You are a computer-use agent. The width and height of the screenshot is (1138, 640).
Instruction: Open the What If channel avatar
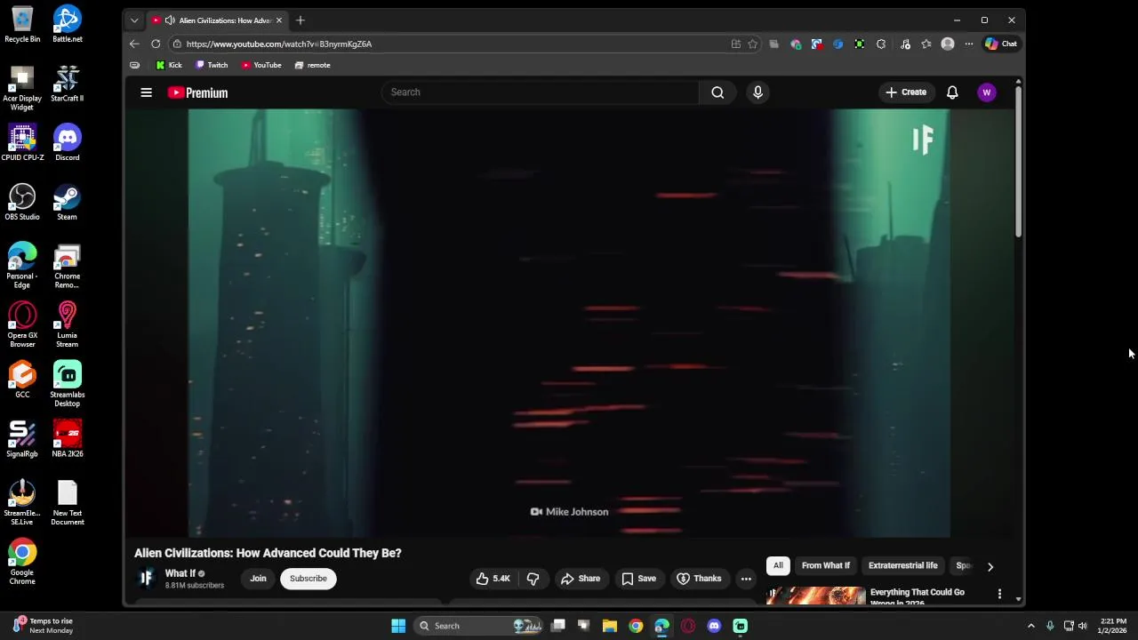point(147,579)
